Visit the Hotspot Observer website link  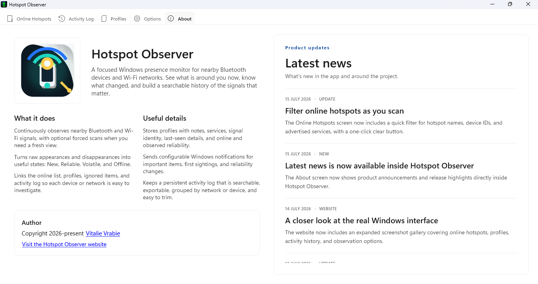tap(64, 244)
